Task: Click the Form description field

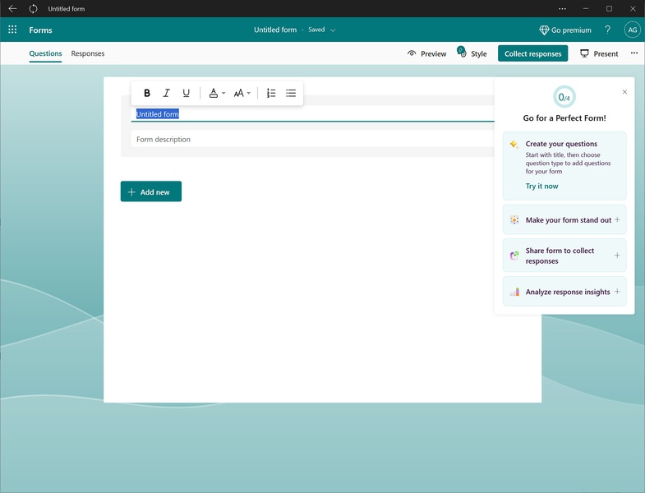Action: click(x=312, y=140)
